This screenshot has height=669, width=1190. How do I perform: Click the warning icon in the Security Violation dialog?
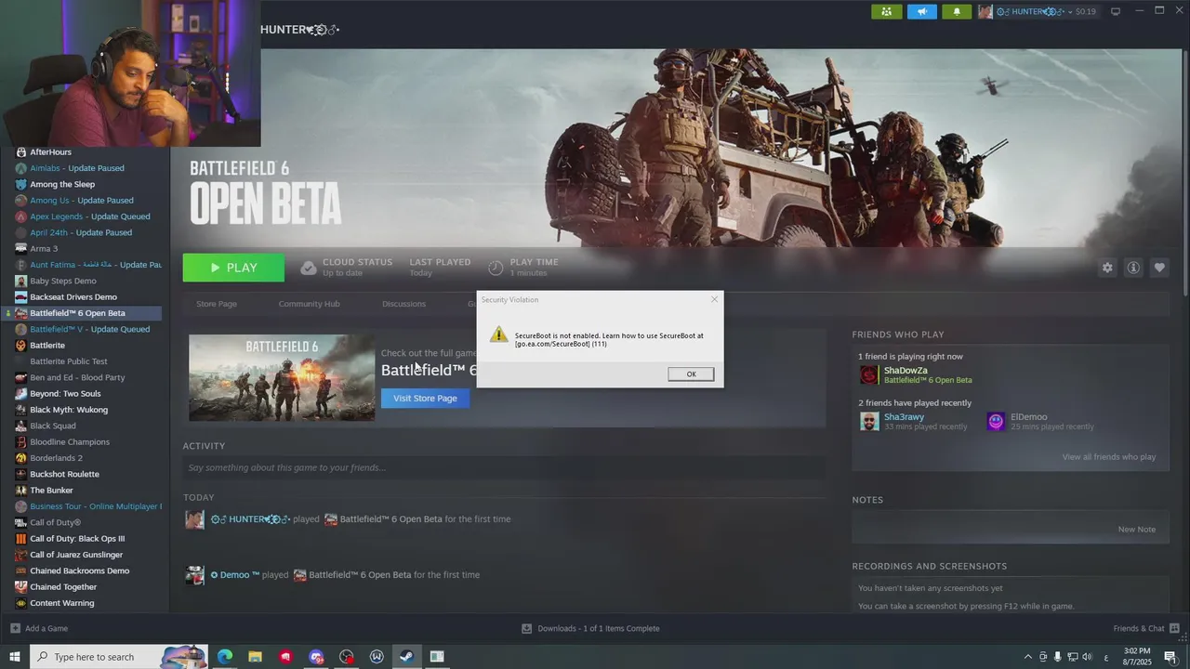[x=499, y=334]
